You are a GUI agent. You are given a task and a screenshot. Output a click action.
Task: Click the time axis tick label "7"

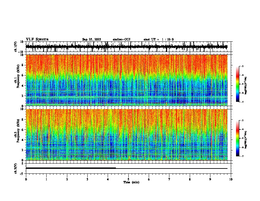click(169, 179)
